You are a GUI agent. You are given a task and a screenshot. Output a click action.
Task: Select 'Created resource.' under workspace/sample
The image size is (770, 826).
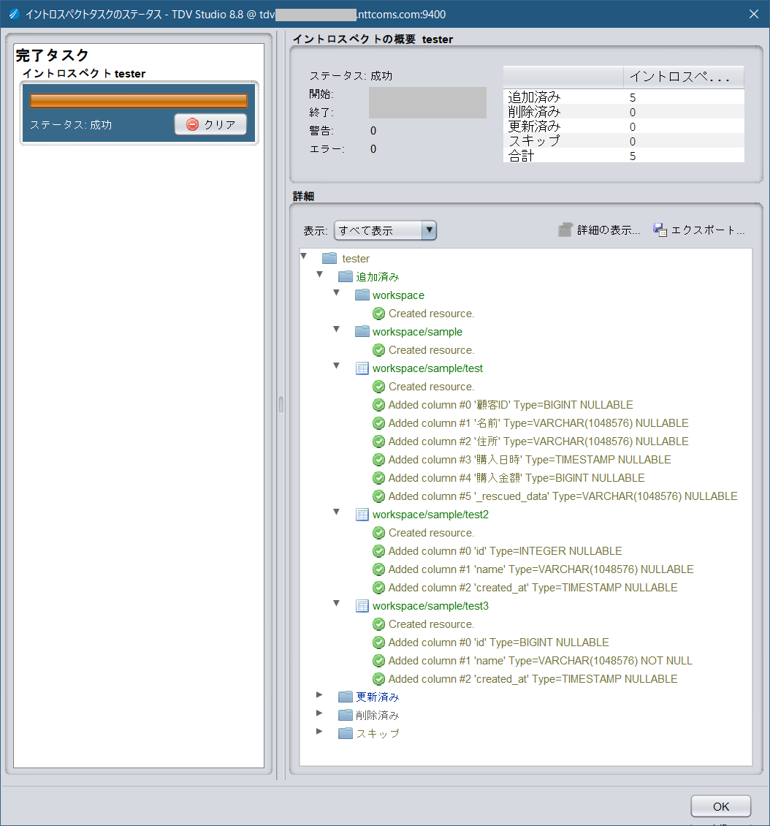(x=431, y=350)
